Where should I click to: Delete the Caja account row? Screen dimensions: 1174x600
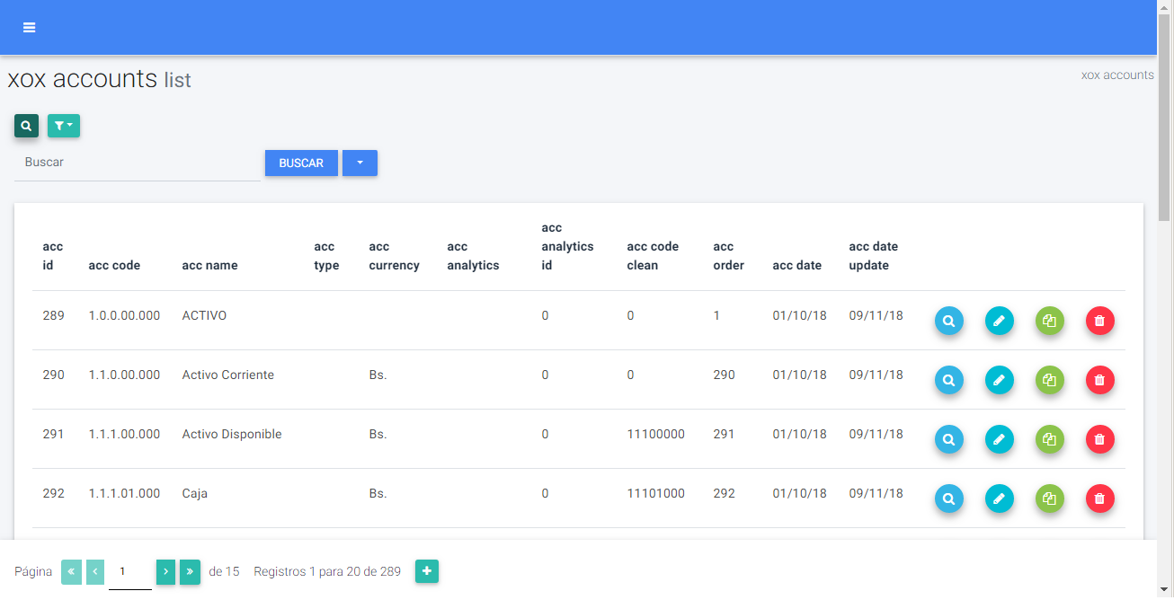pyautogui.click(x=1099, y=499)
